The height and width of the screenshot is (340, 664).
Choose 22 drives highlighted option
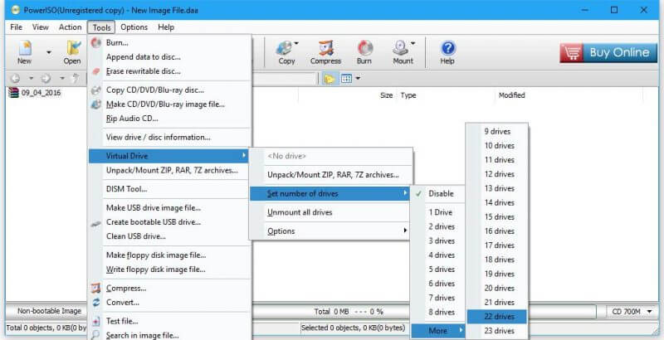[496, 317]
